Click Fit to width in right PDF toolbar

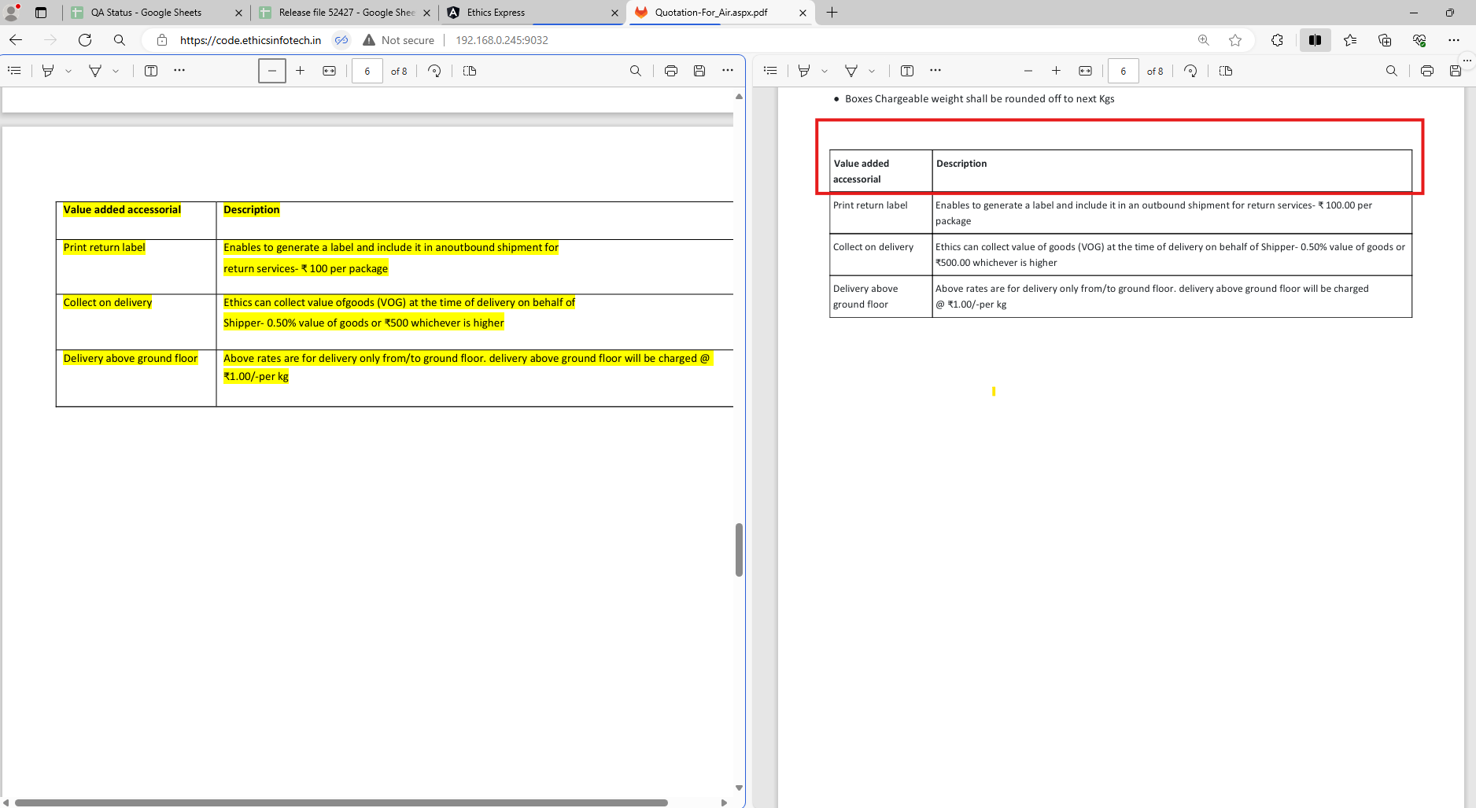point(1085,71)
